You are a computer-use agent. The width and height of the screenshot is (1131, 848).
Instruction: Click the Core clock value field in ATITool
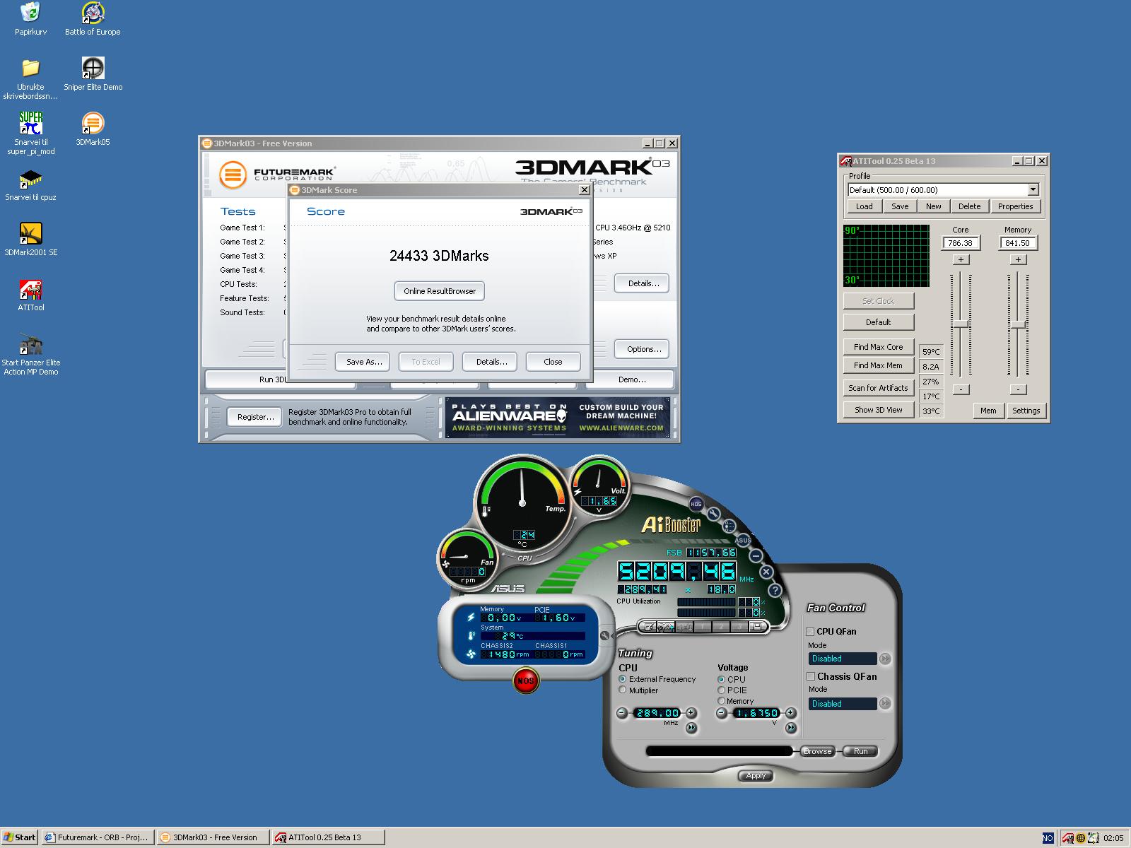961,242
